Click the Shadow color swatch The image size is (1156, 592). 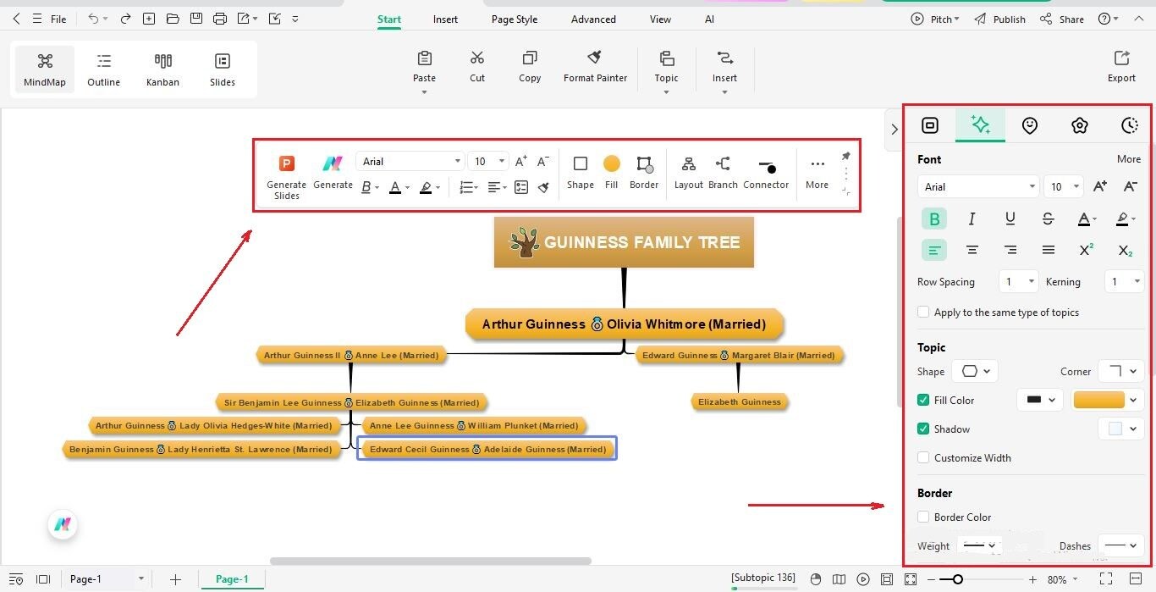tap(1115, 429)
